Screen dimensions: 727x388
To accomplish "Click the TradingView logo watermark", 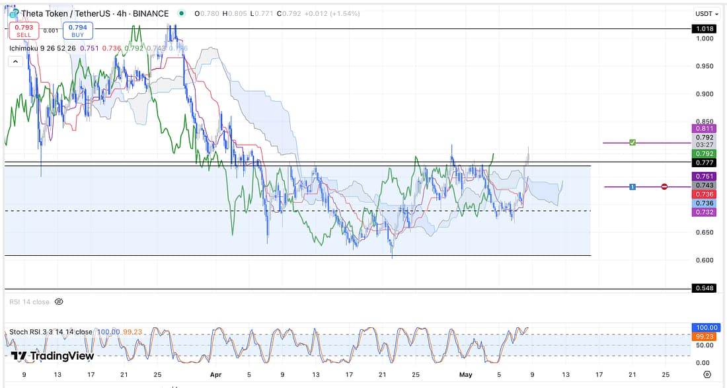I will (x=52, y=356).
